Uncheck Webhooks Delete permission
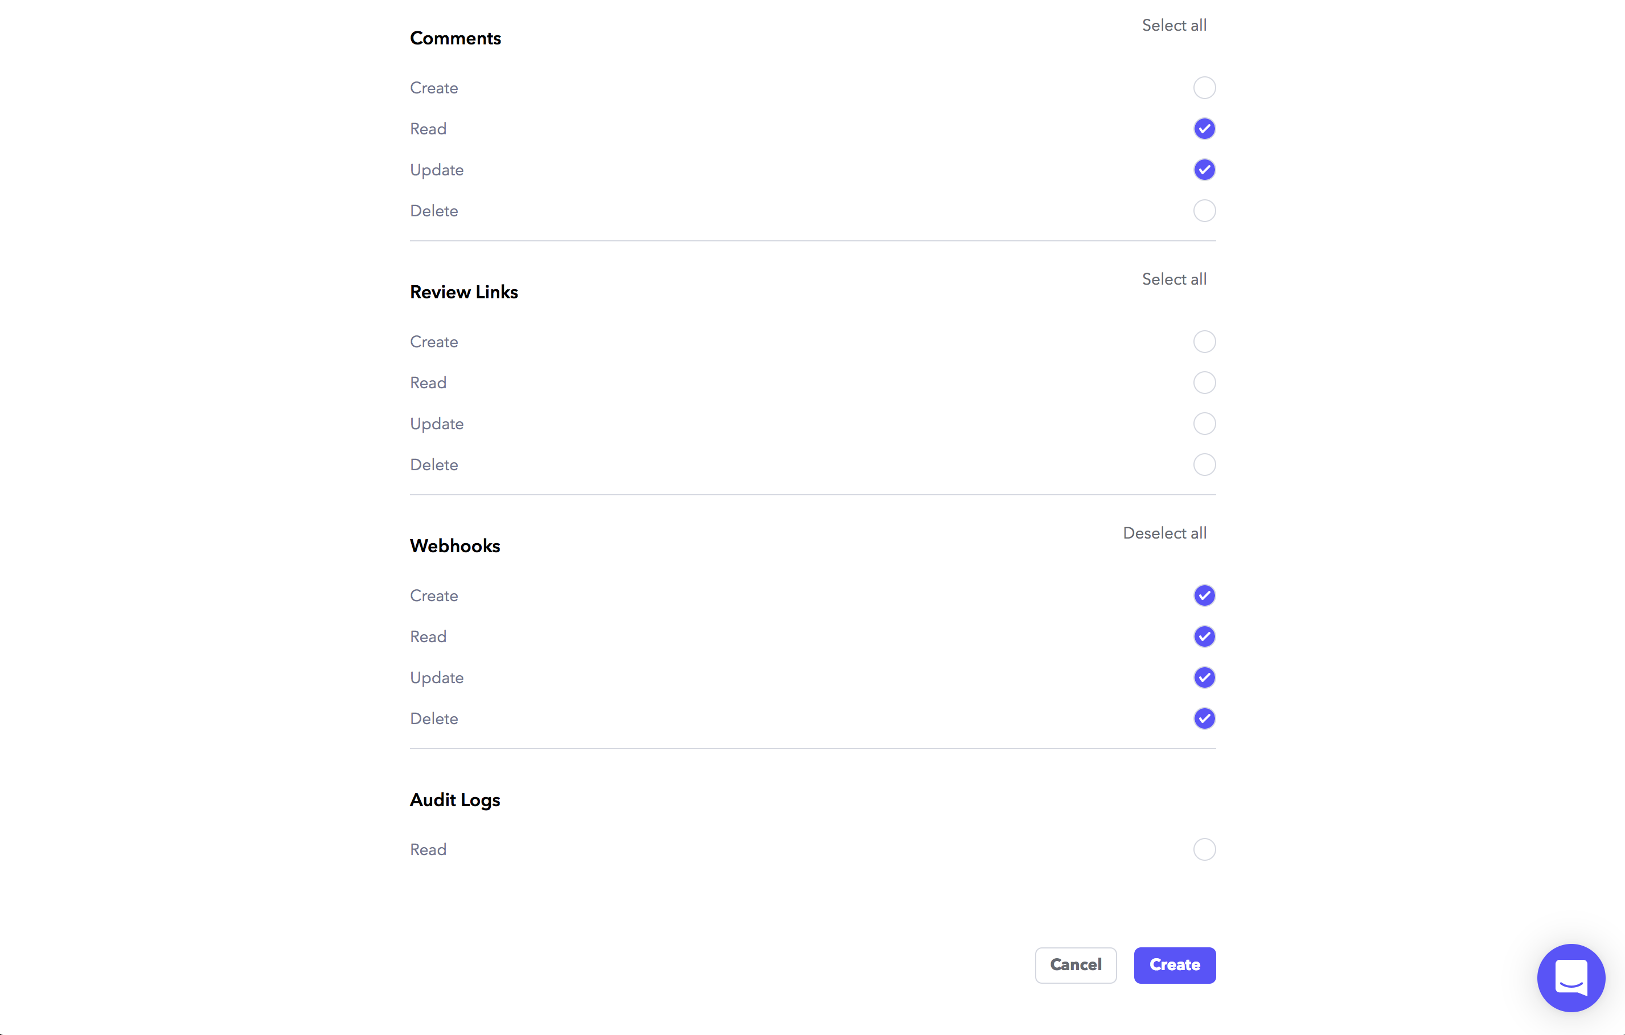Viewport: 1625px width, 1035px height. point(1204,718)
